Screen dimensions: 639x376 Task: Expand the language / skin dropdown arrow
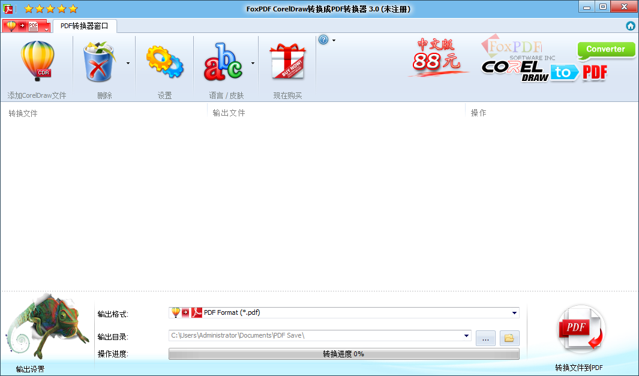pyautogui.click(x=253, y=63)
